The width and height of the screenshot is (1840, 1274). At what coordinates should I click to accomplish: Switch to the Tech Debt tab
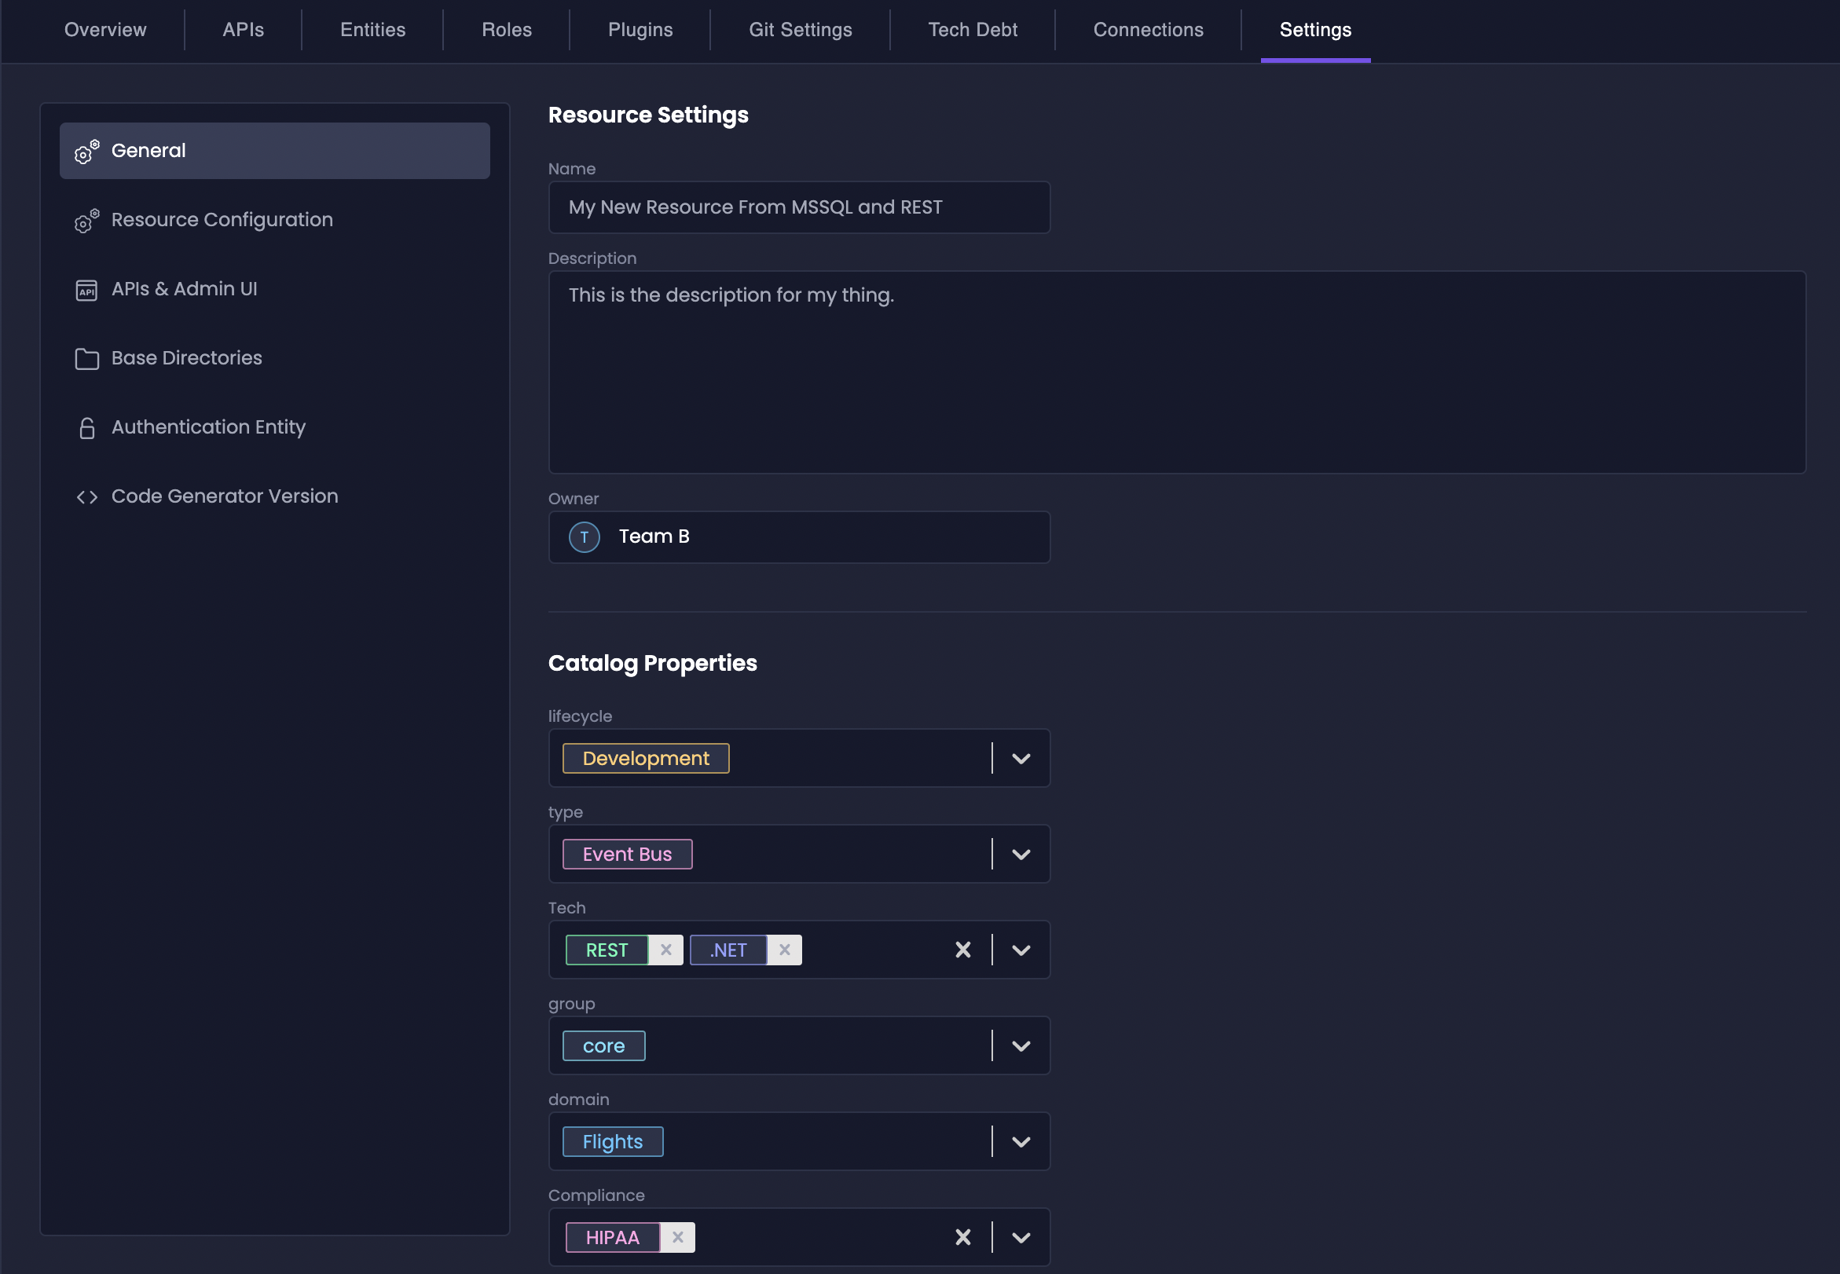pyautogui.click(x=972, y=30)
